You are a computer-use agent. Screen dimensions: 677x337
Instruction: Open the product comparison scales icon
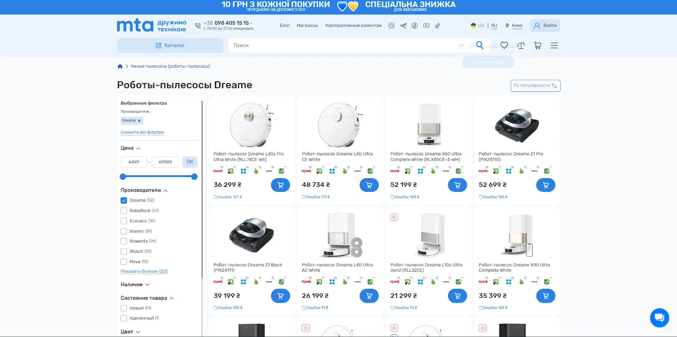coord(521,45)
